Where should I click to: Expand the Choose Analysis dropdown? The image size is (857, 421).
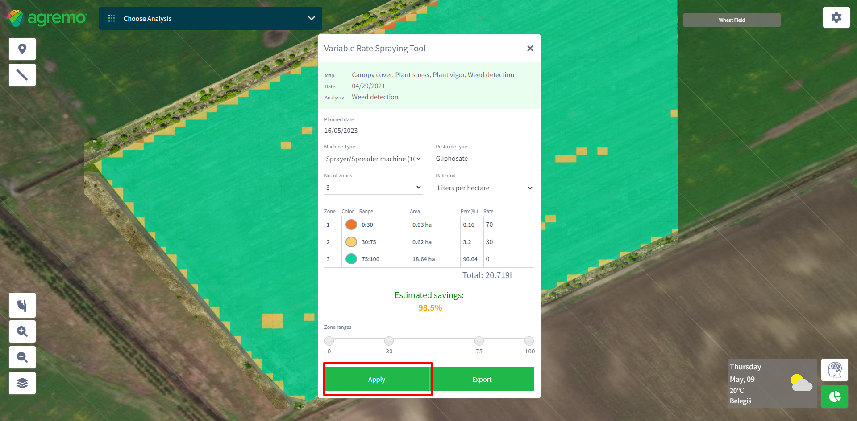[x=210, y=19]
